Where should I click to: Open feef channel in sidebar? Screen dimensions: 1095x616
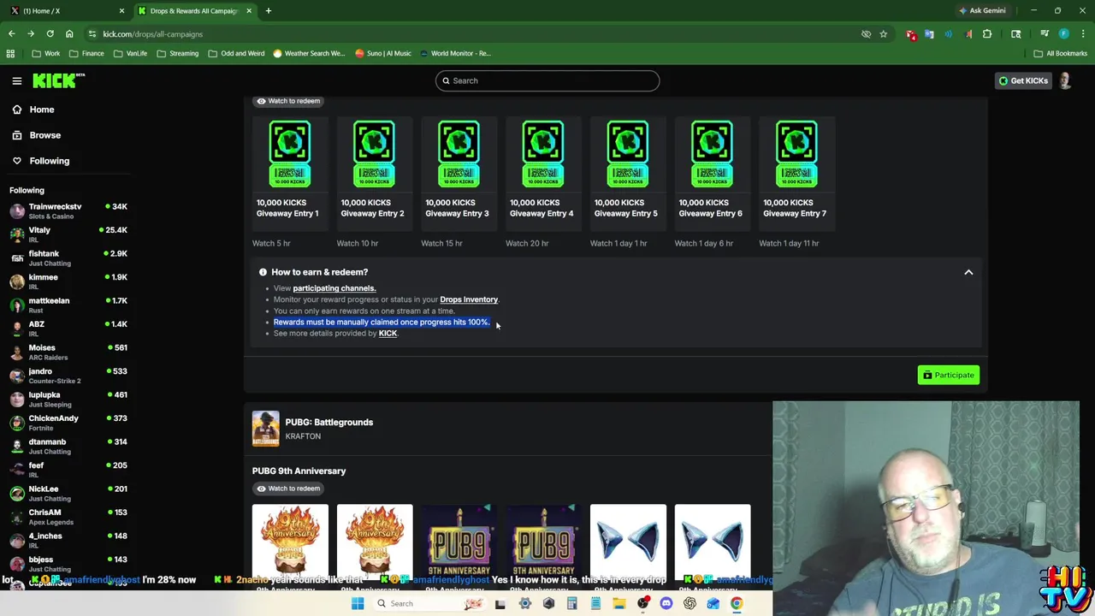click(68, 470)
